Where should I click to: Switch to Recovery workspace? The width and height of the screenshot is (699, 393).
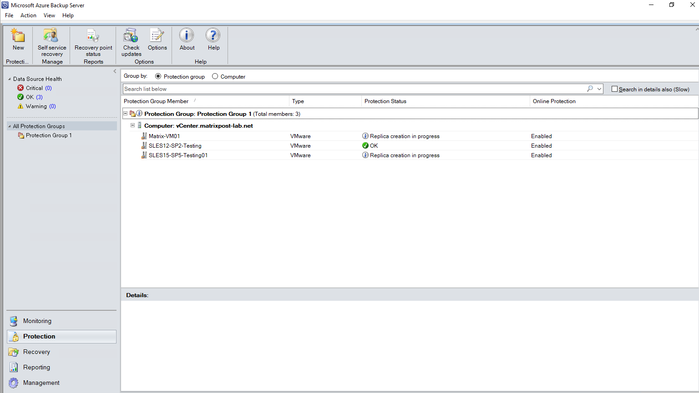pos(61,352)
